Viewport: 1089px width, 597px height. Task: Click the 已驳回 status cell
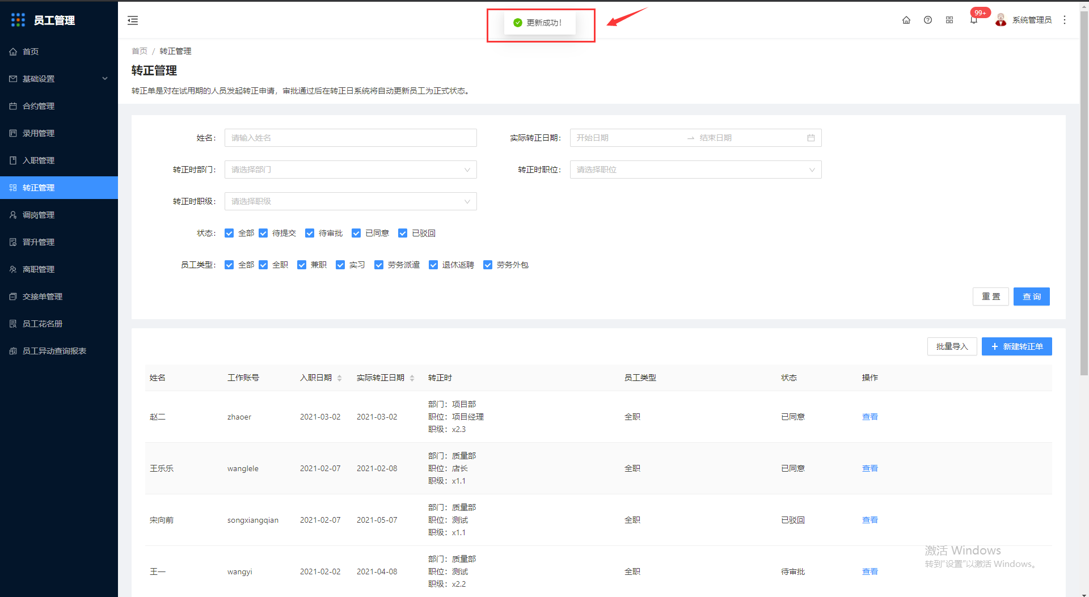click(x=793, y=520)
